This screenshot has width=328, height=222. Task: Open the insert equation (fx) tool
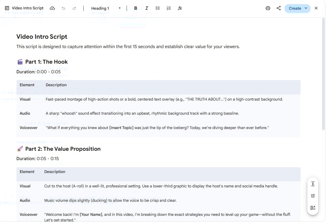pyautogui.click(x=180, y=8)
